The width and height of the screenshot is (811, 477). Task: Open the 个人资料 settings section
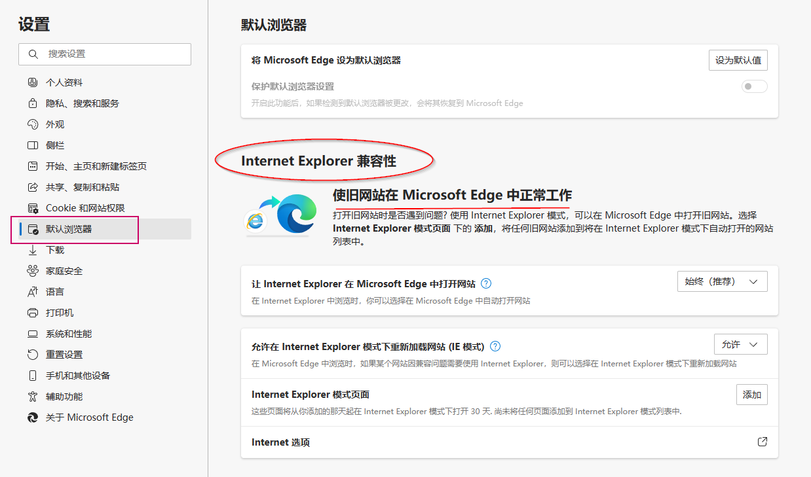coord(66,82)
